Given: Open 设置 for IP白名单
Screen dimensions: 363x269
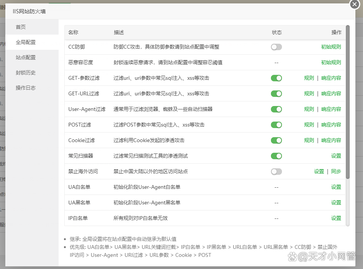Looking at the screenshot, I should click(x=336, y=218).
